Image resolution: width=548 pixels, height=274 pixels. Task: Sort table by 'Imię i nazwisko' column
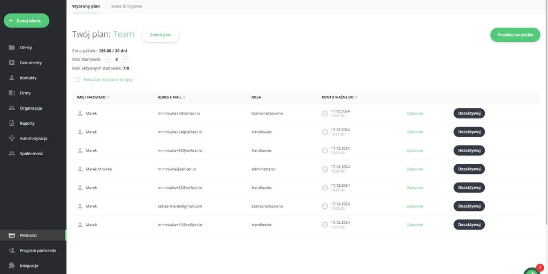point(93,97)
